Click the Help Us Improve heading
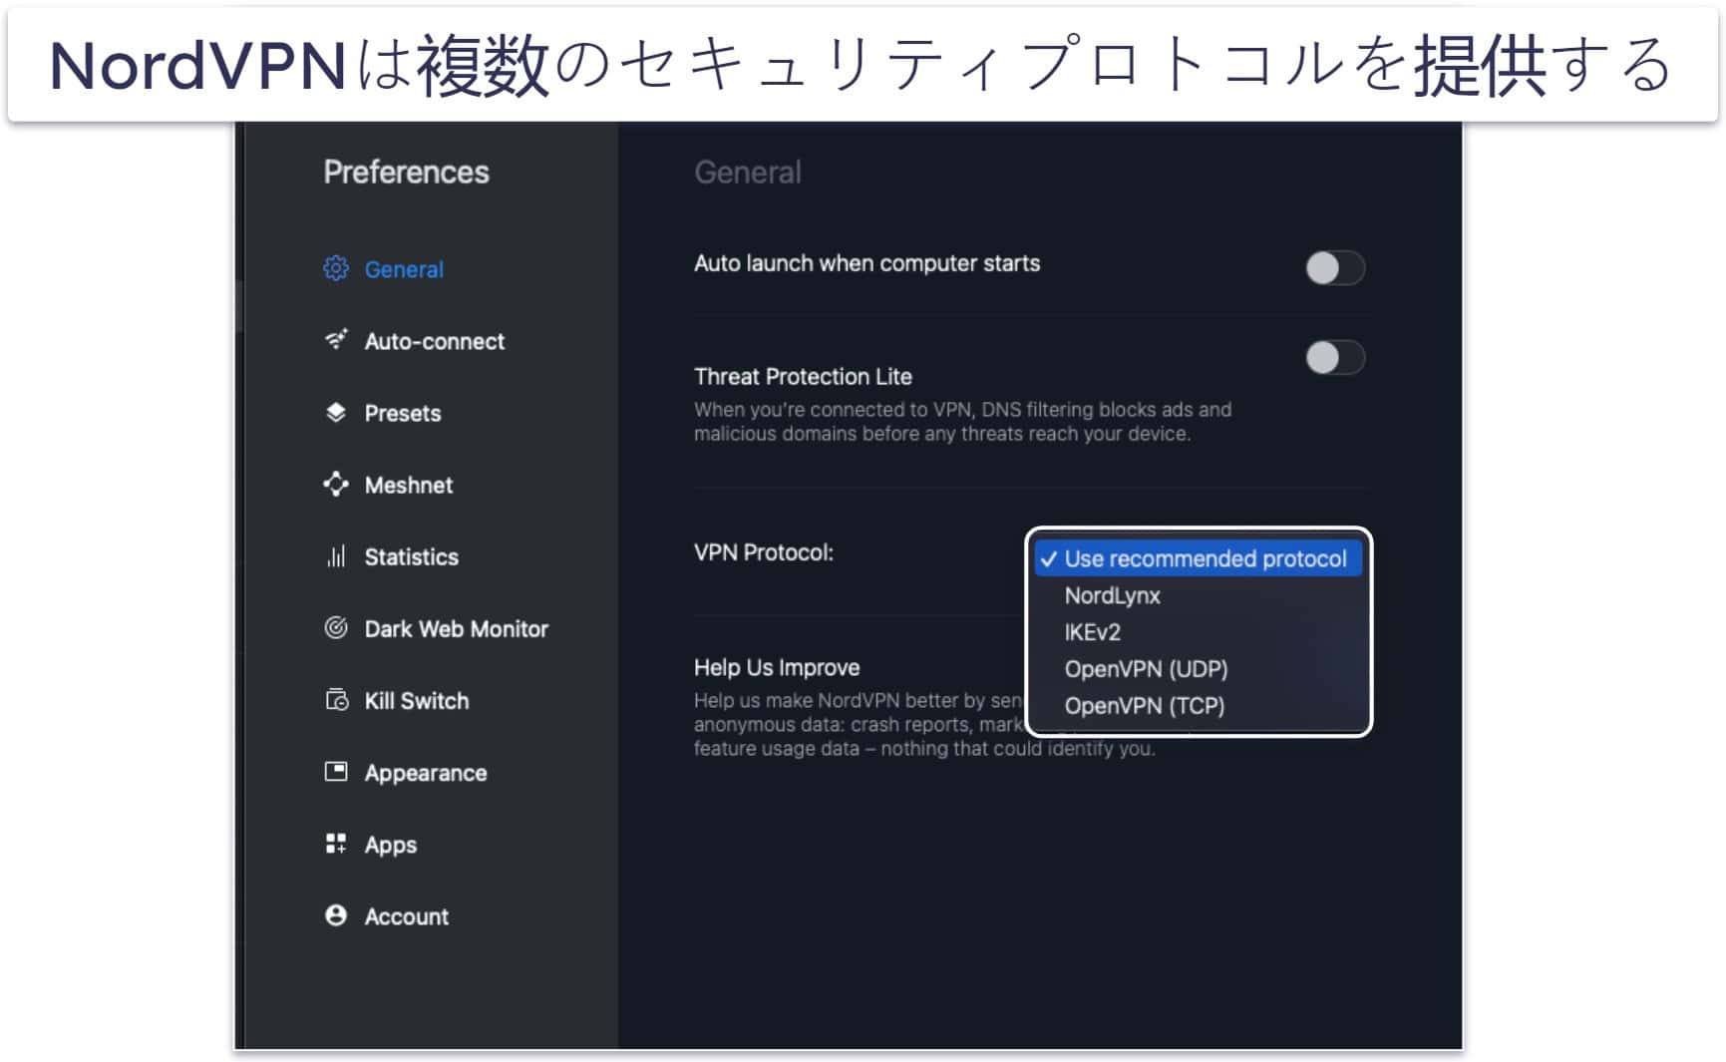This screenshot has width=1726, height=1062. point(776,667)
